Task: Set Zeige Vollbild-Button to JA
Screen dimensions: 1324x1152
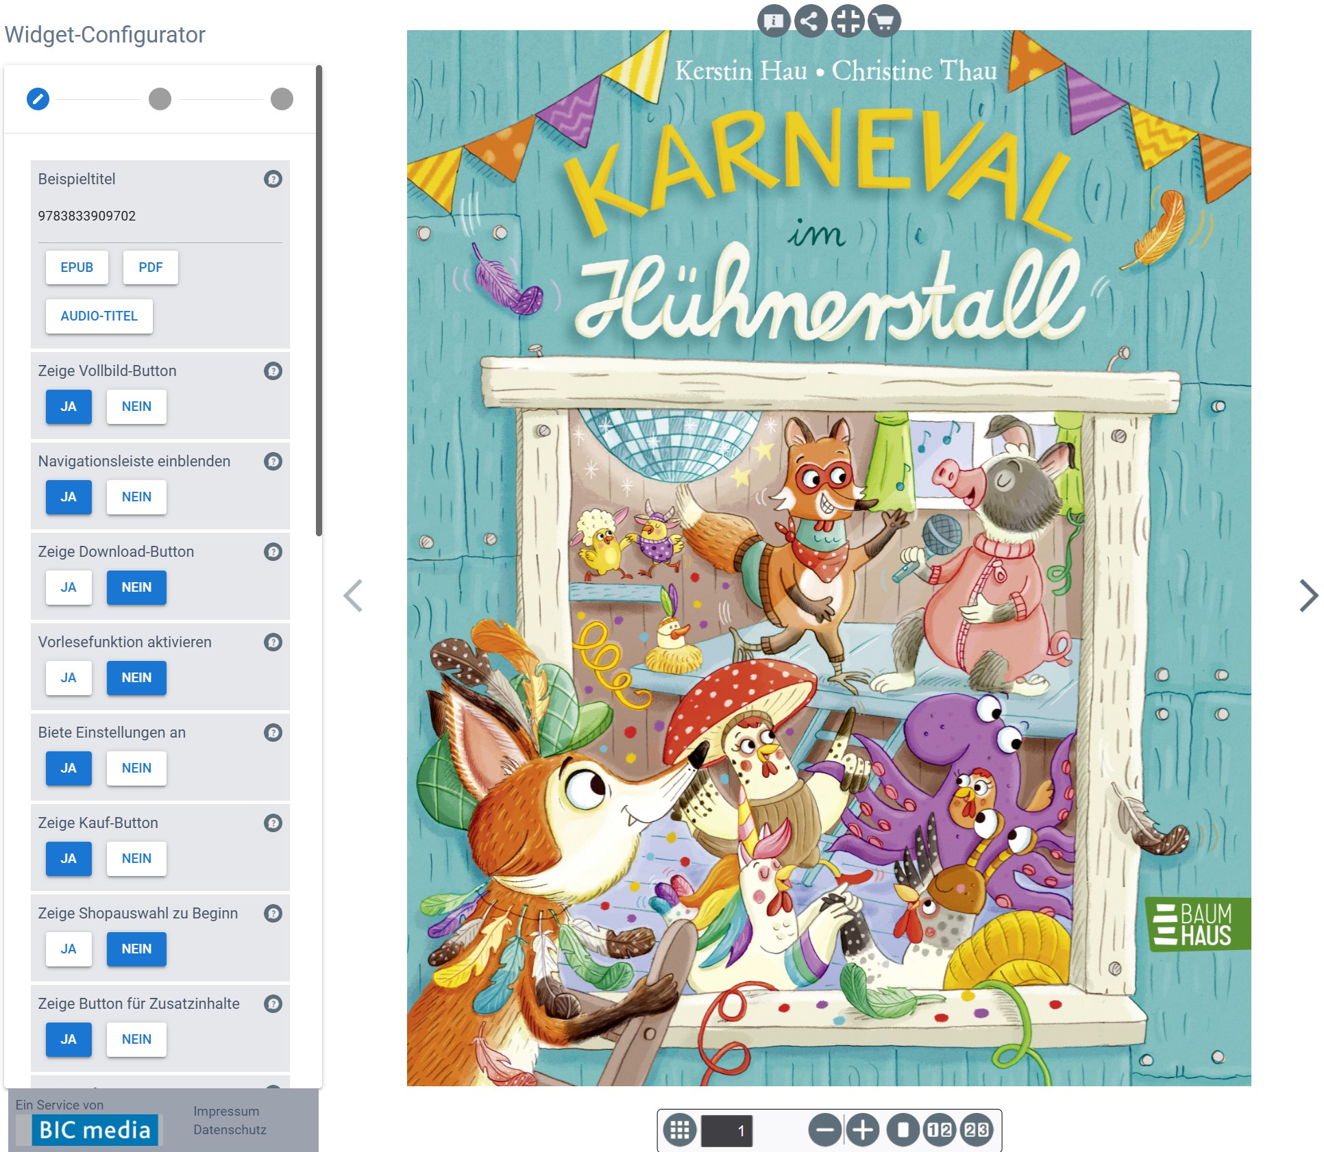Action: 69,406
